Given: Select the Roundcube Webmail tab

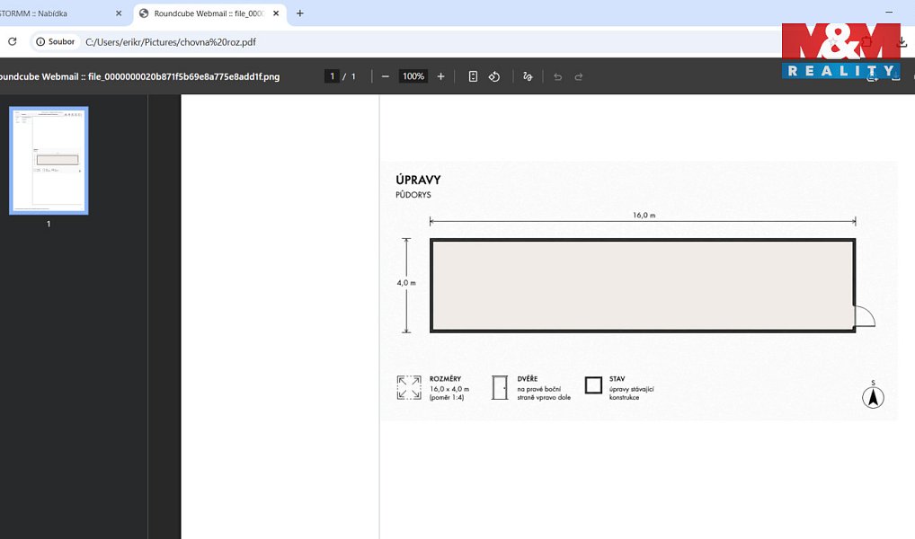Looking at the screenshot, I should click(209, 13).
